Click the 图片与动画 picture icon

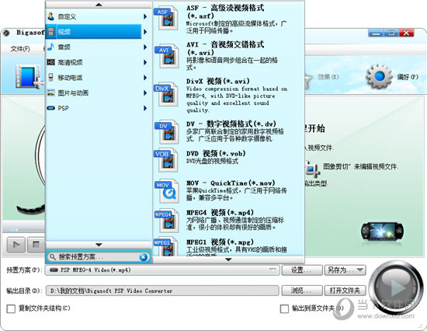(x=51, y=92)
